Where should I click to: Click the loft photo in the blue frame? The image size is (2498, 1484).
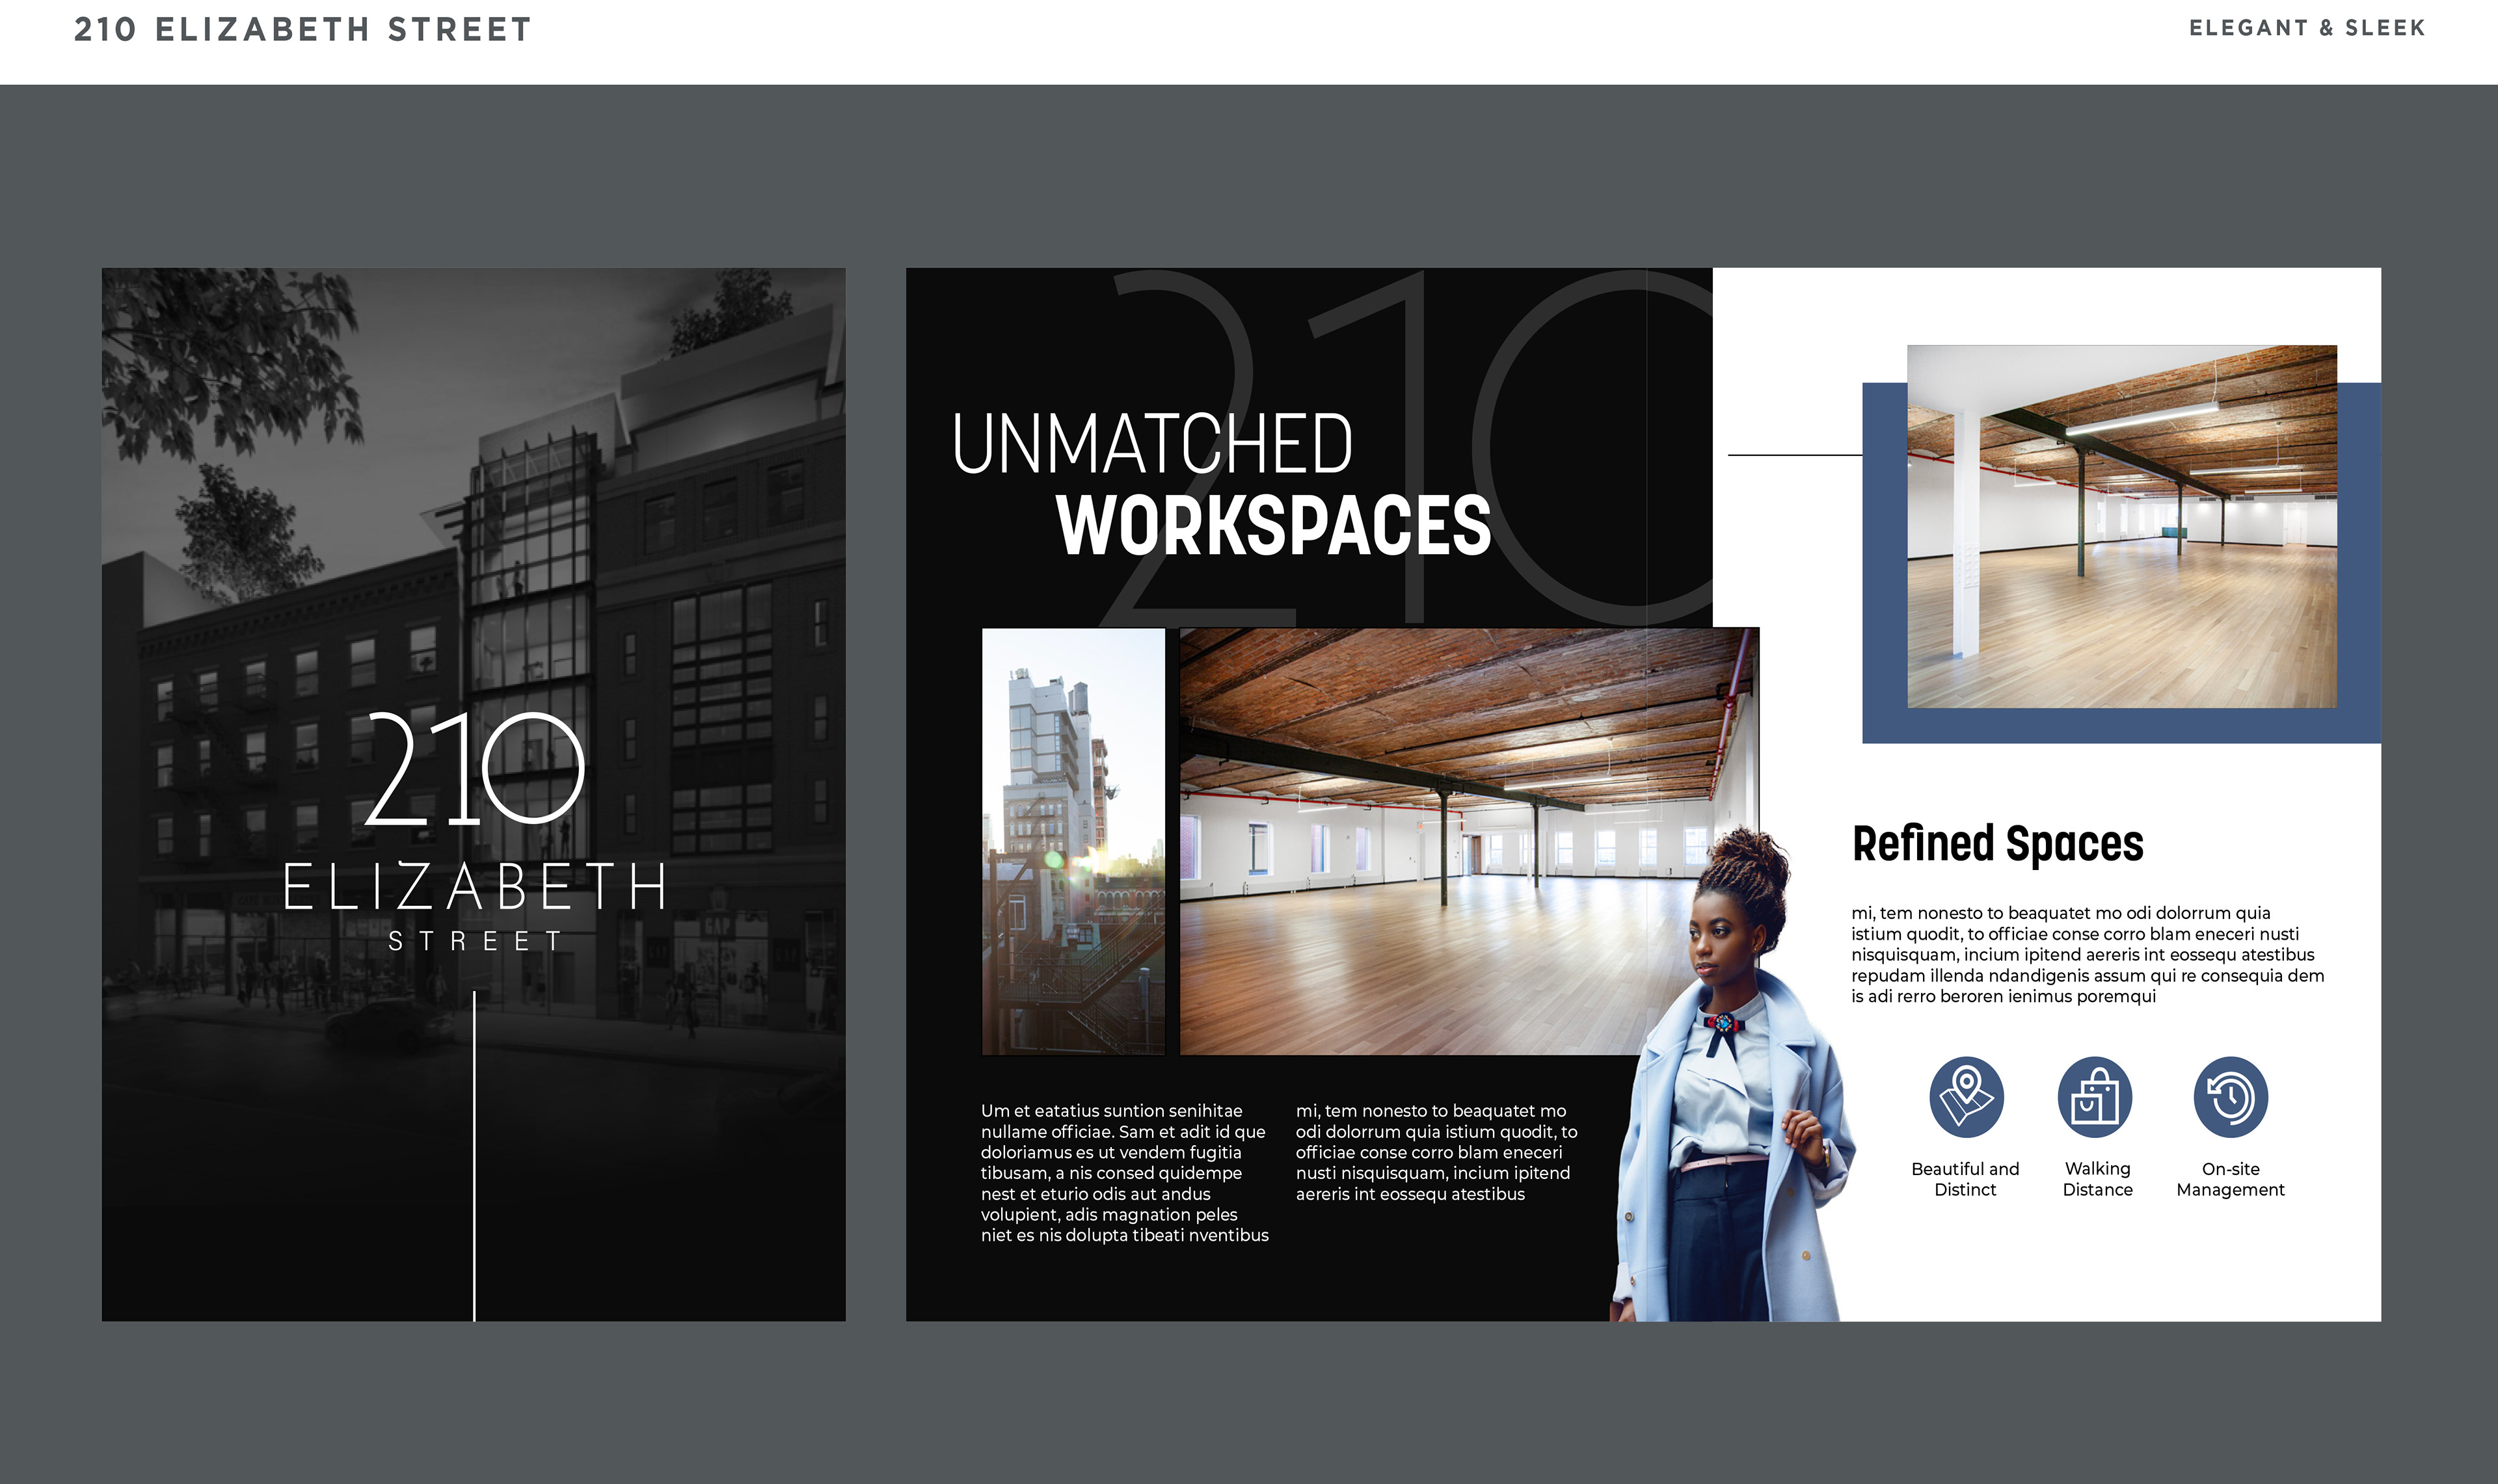[x=2121, y=526]
